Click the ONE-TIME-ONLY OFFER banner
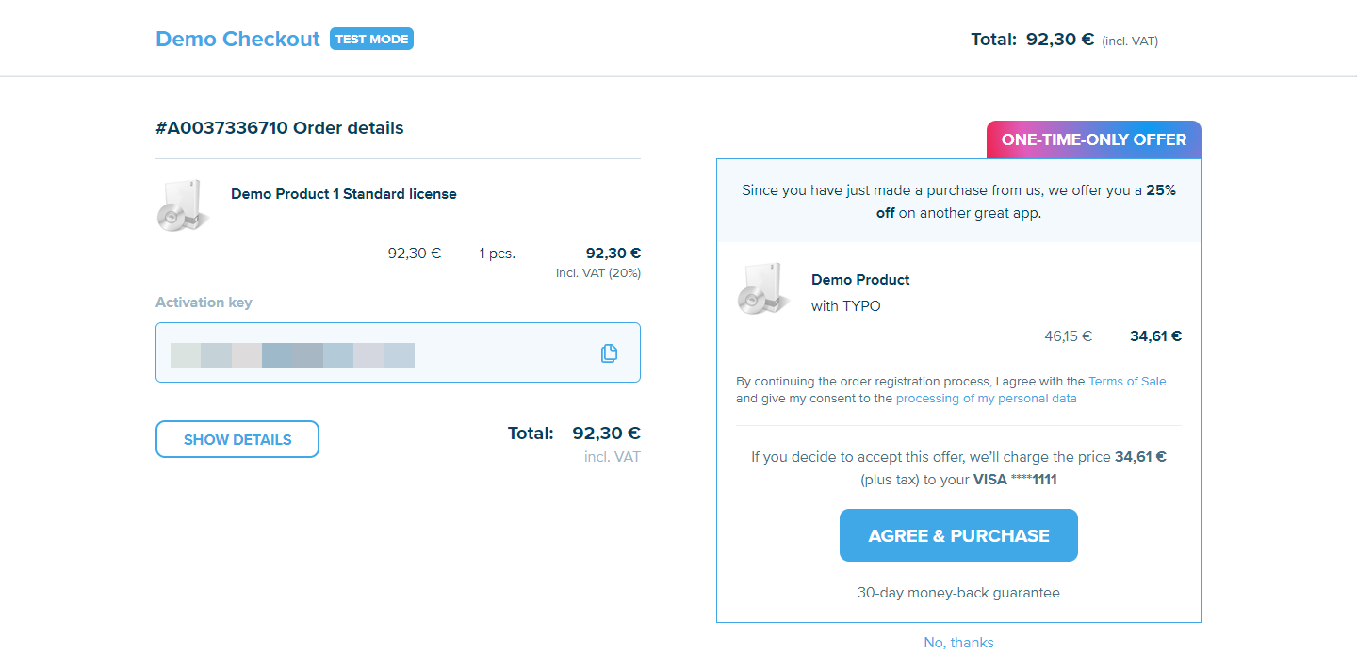The image size is (1357, 671). click(x=1093, y=139)
